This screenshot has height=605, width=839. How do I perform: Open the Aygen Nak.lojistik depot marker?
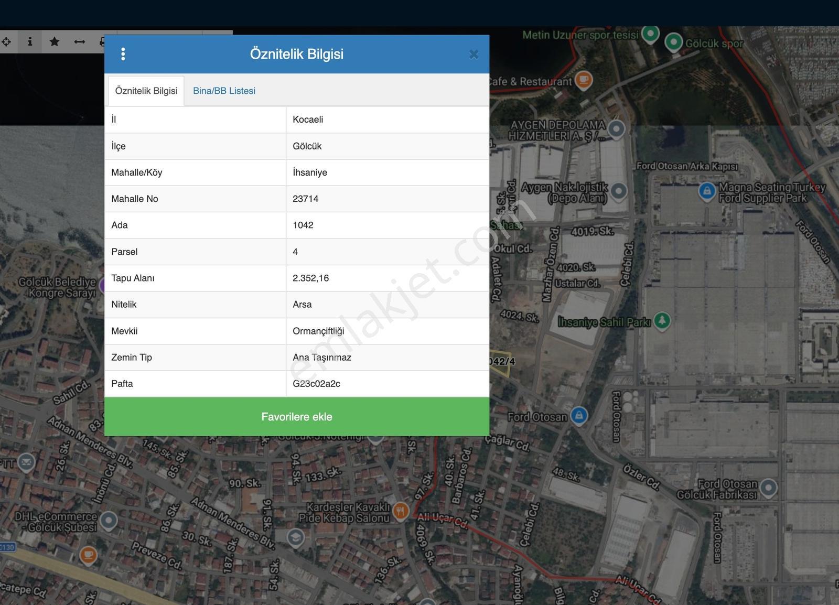click(619, 191)
